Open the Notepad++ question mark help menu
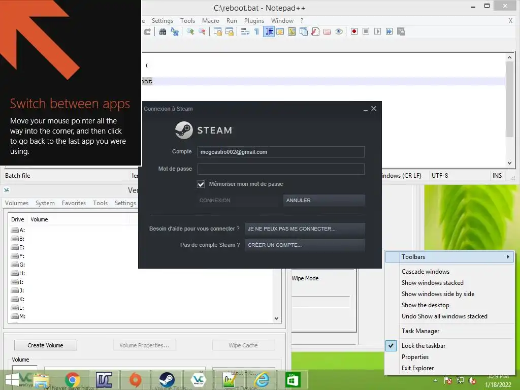This screenshot has width=520, height=390. 302,20
